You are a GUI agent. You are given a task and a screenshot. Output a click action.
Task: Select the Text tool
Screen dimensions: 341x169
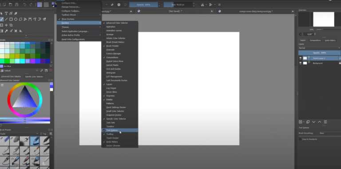point(6,13)
